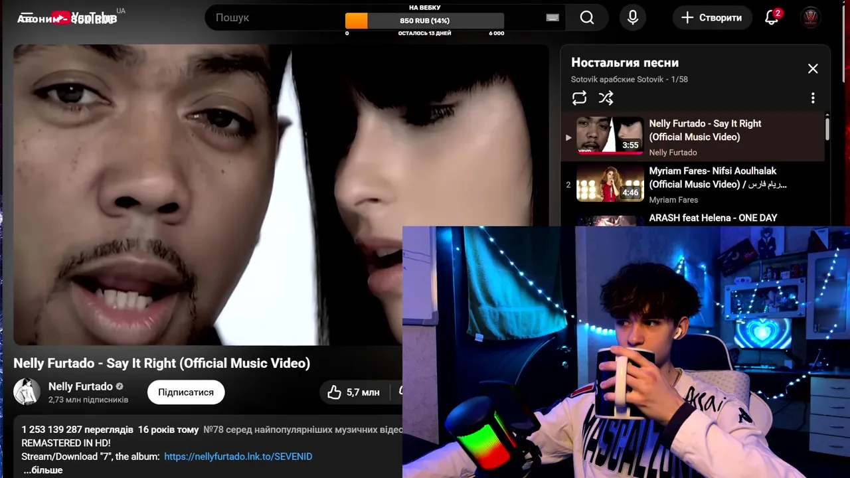Click the Створити button
Screen dimensions: 850x478
[x=712, y=18]
